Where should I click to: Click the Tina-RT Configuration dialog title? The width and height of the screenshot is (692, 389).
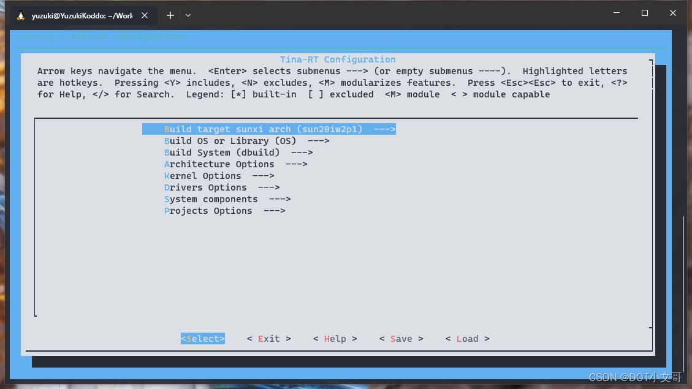[x=338, y=59]
